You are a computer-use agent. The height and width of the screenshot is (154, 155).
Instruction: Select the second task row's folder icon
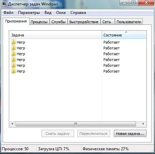click(13, 48)
